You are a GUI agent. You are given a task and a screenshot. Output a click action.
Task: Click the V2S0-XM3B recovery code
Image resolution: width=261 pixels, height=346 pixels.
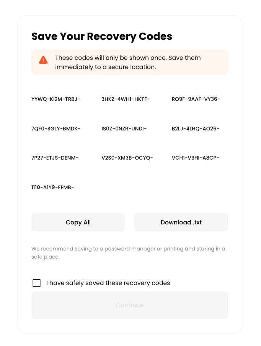127,158
